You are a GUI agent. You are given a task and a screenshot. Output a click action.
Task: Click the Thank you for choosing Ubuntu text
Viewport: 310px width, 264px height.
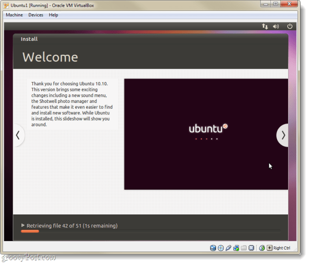72,104
